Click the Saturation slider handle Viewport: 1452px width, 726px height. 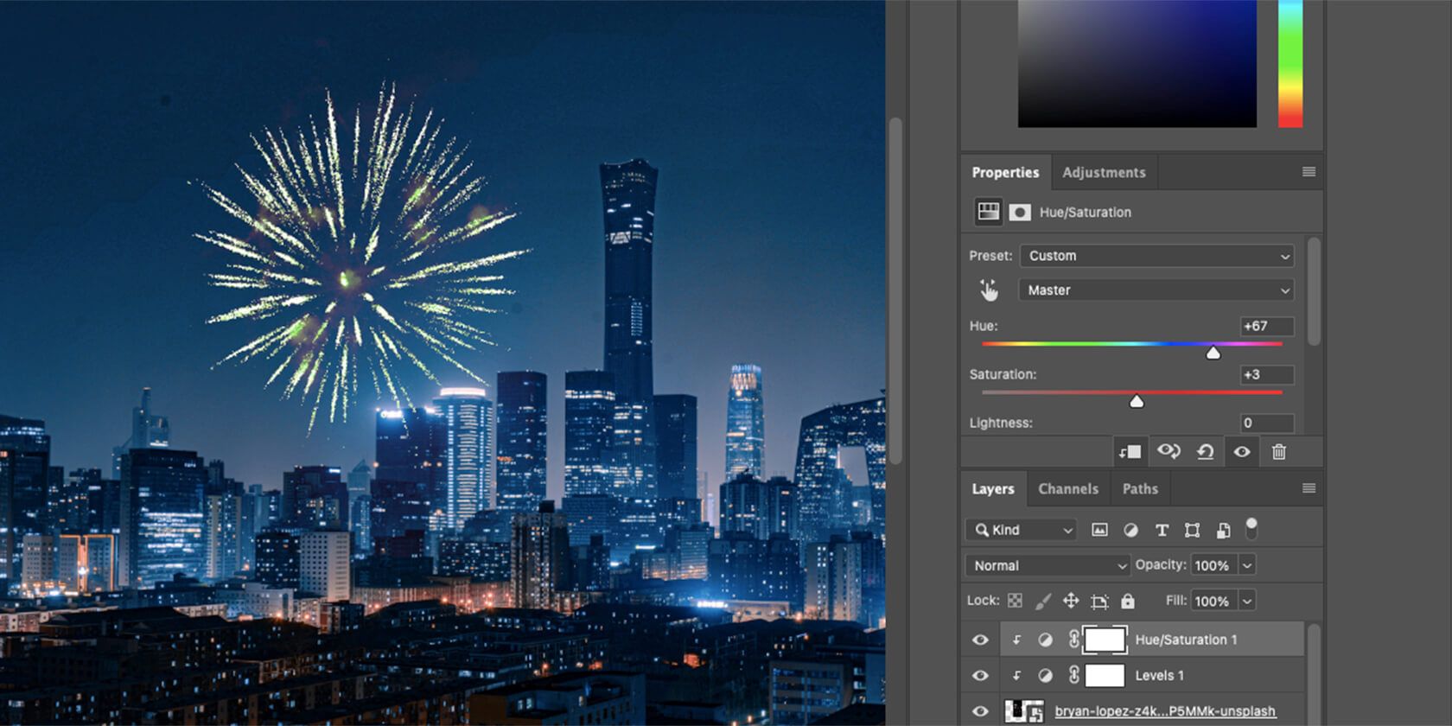[x=1137, y=401]
